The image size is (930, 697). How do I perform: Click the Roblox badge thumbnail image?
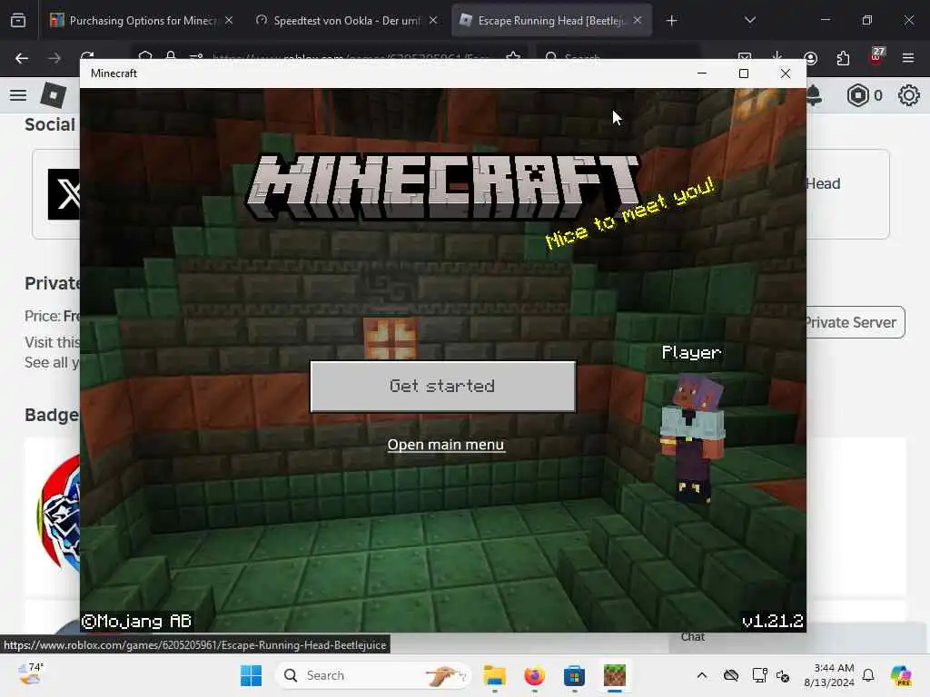59,514
